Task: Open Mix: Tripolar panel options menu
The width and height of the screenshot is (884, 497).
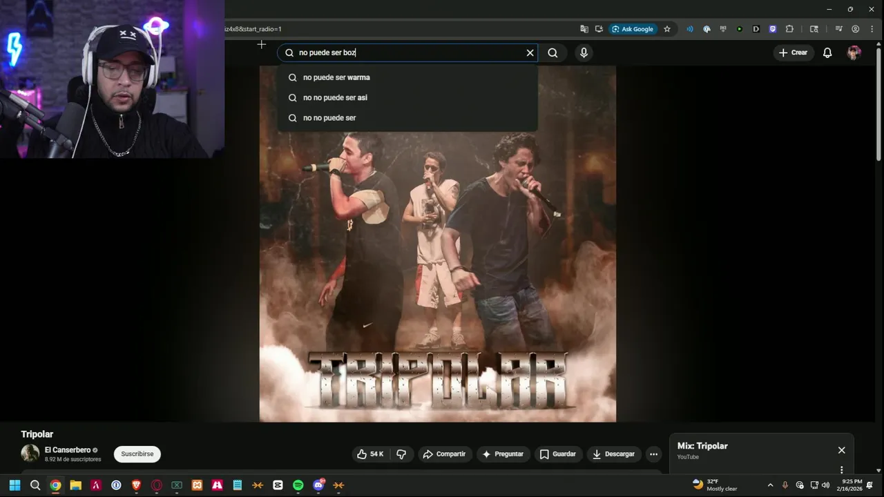Action: coord(841,470)
